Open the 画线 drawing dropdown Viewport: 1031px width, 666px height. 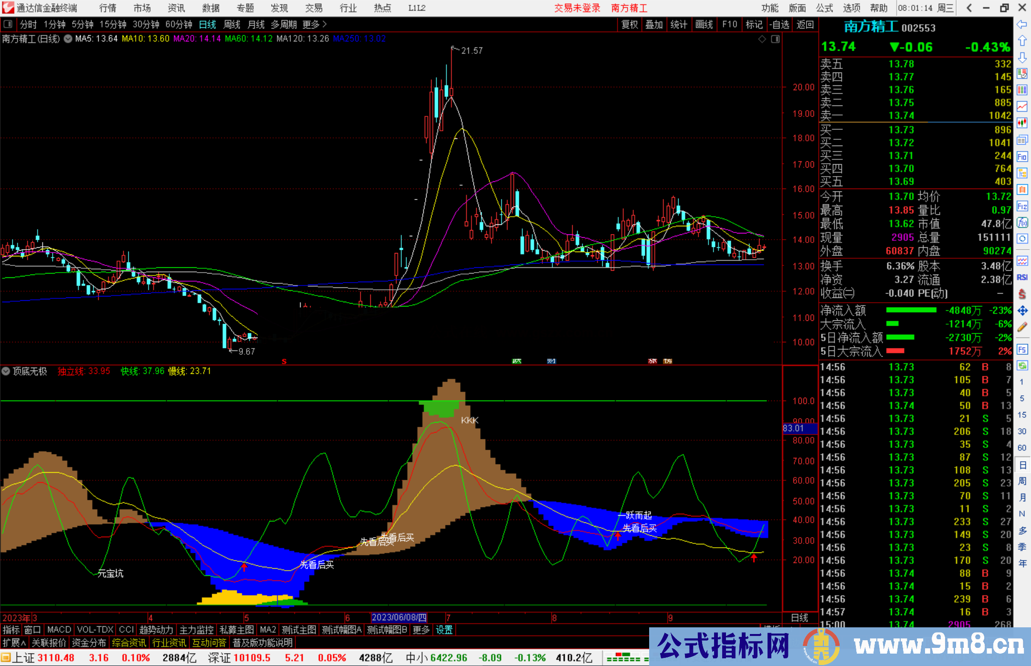[704, 24]
